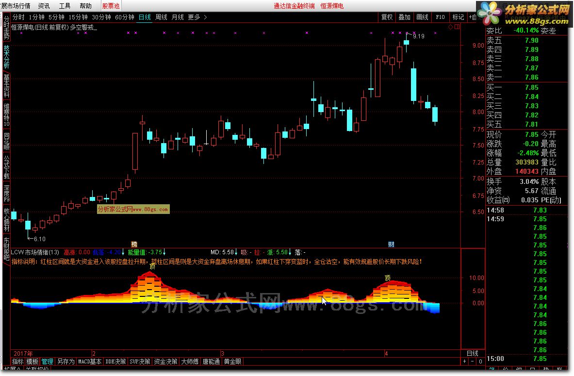
Task: Select the 60分钟 period tab
Action: tap(125, 17)
